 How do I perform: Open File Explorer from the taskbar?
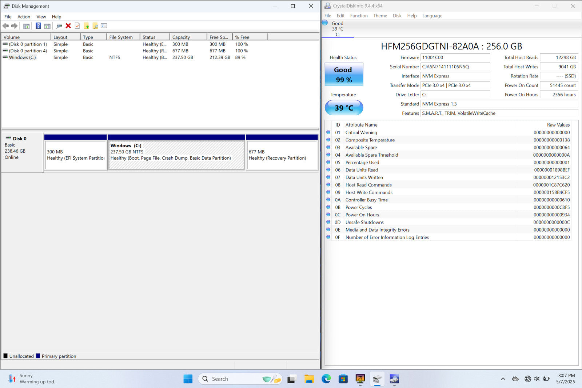tap(309, 379)
